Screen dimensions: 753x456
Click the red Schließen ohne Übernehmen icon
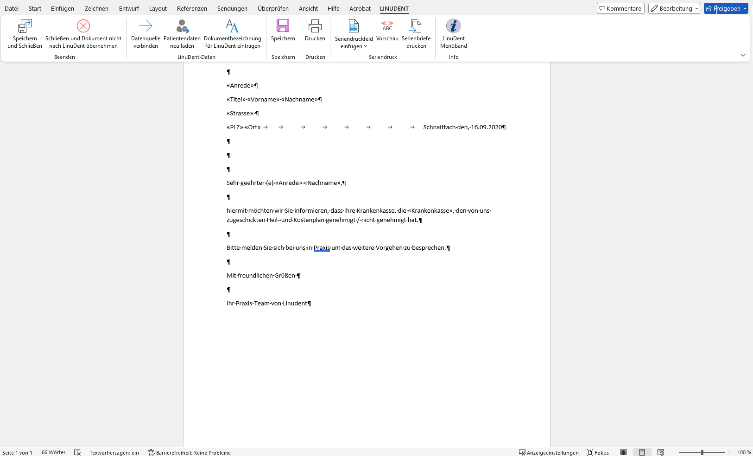pyautogui.click(x=83, y=26)
